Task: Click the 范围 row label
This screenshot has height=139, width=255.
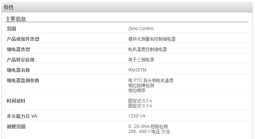Action: pyautogui.click(x=11, y=29)
